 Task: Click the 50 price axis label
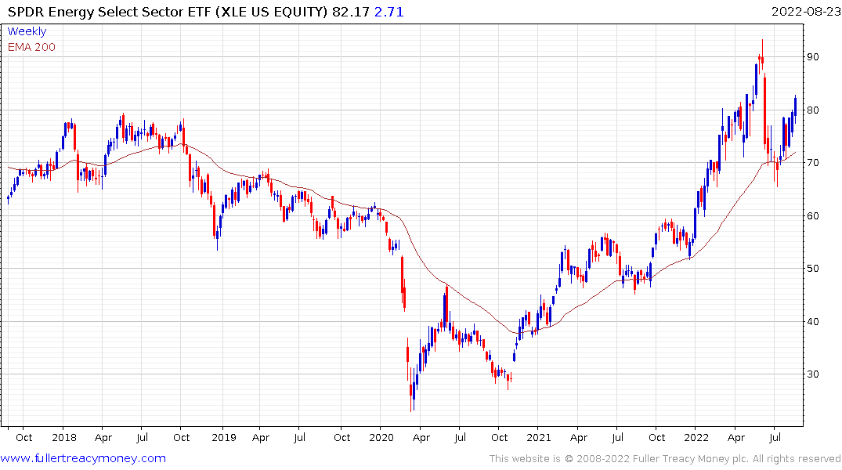[x=812, y=269]
